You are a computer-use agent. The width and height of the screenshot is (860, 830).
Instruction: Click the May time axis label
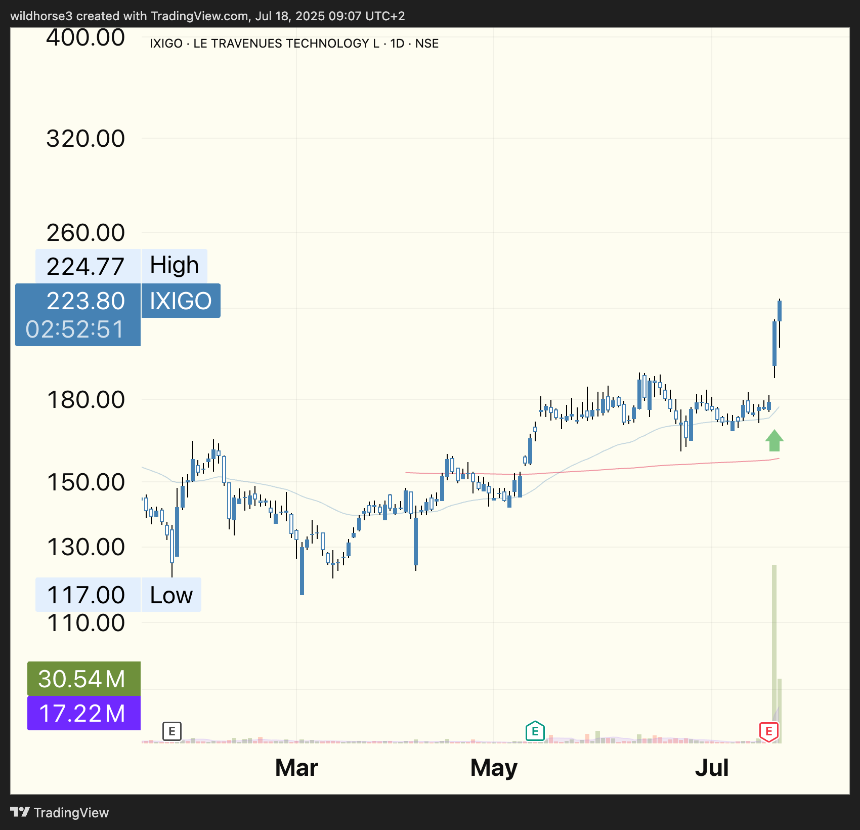[x=494, y=769]
